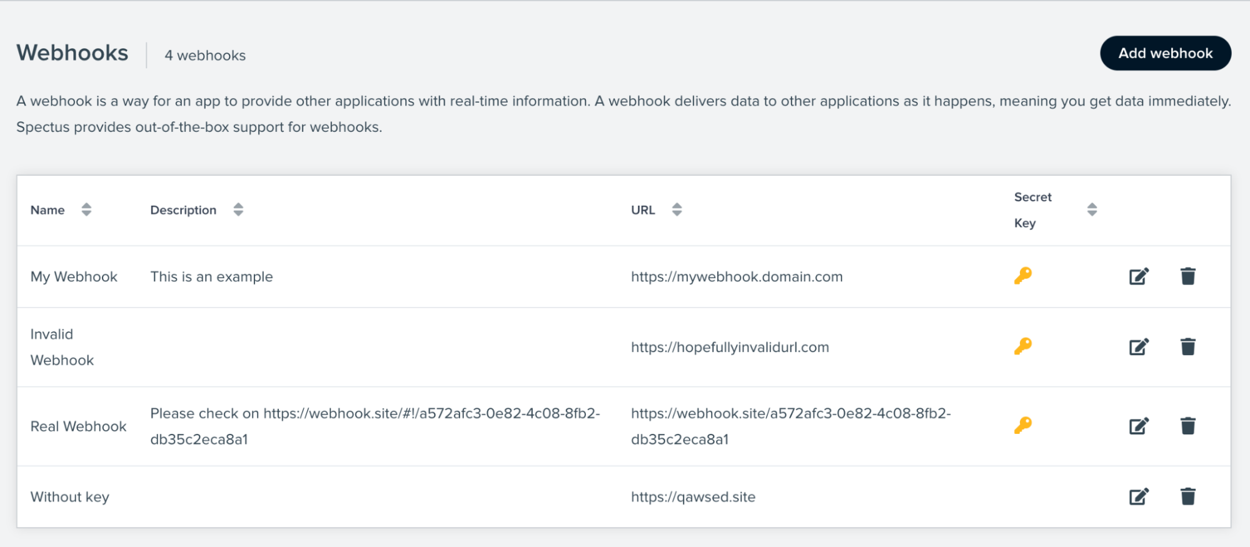Click the Name column header label
This screenshot has height=547, width=1250.
coord(48,210)
